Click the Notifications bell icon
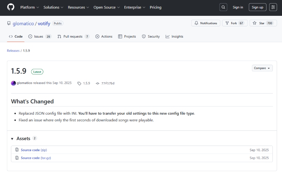Screen dimensions: 282x173 click(196, 23)
